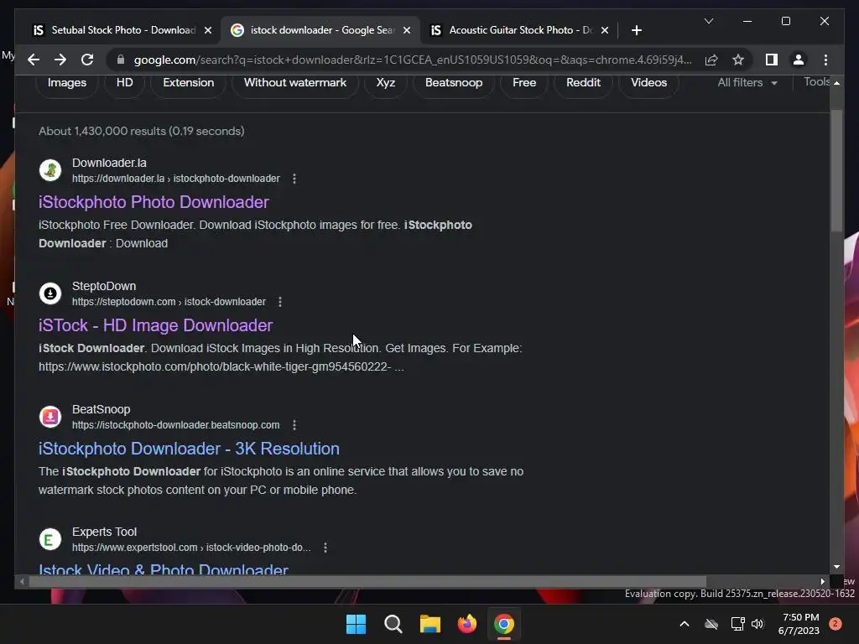Open the notification count badge
This screenshot has height=644, width=859.
pos(836,624)
